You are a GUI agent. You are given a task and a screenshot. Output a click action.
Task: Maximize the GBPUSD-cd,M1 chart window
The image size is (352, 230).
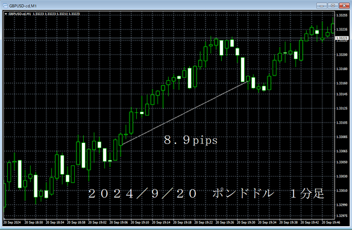(x=333, y=6)
